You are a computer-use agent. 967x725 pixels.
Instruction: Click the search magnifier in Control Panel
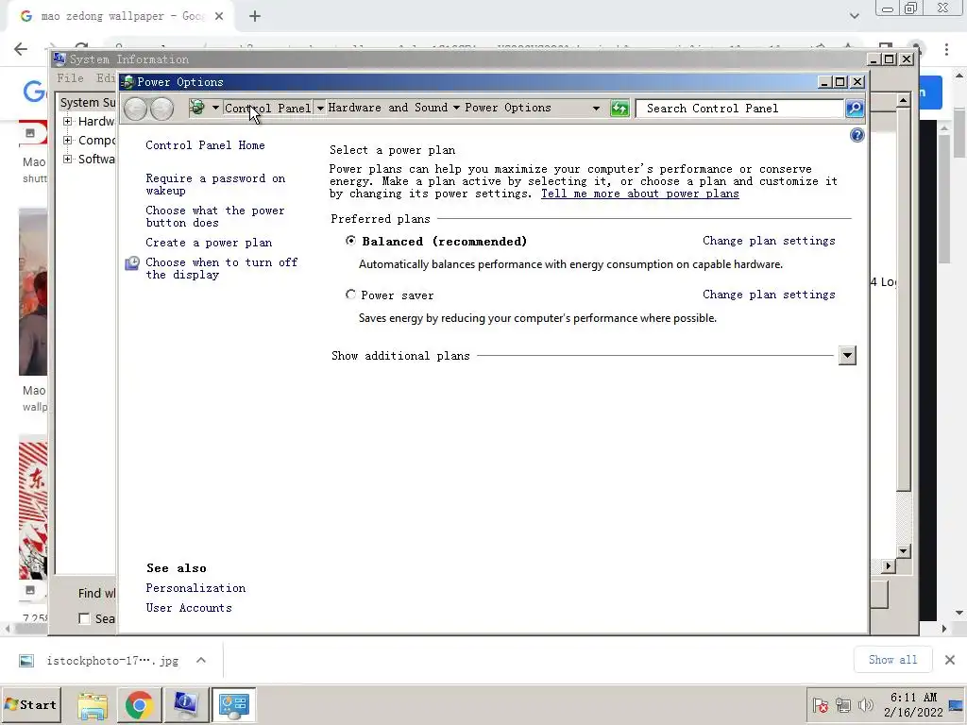tap(854, 109)
